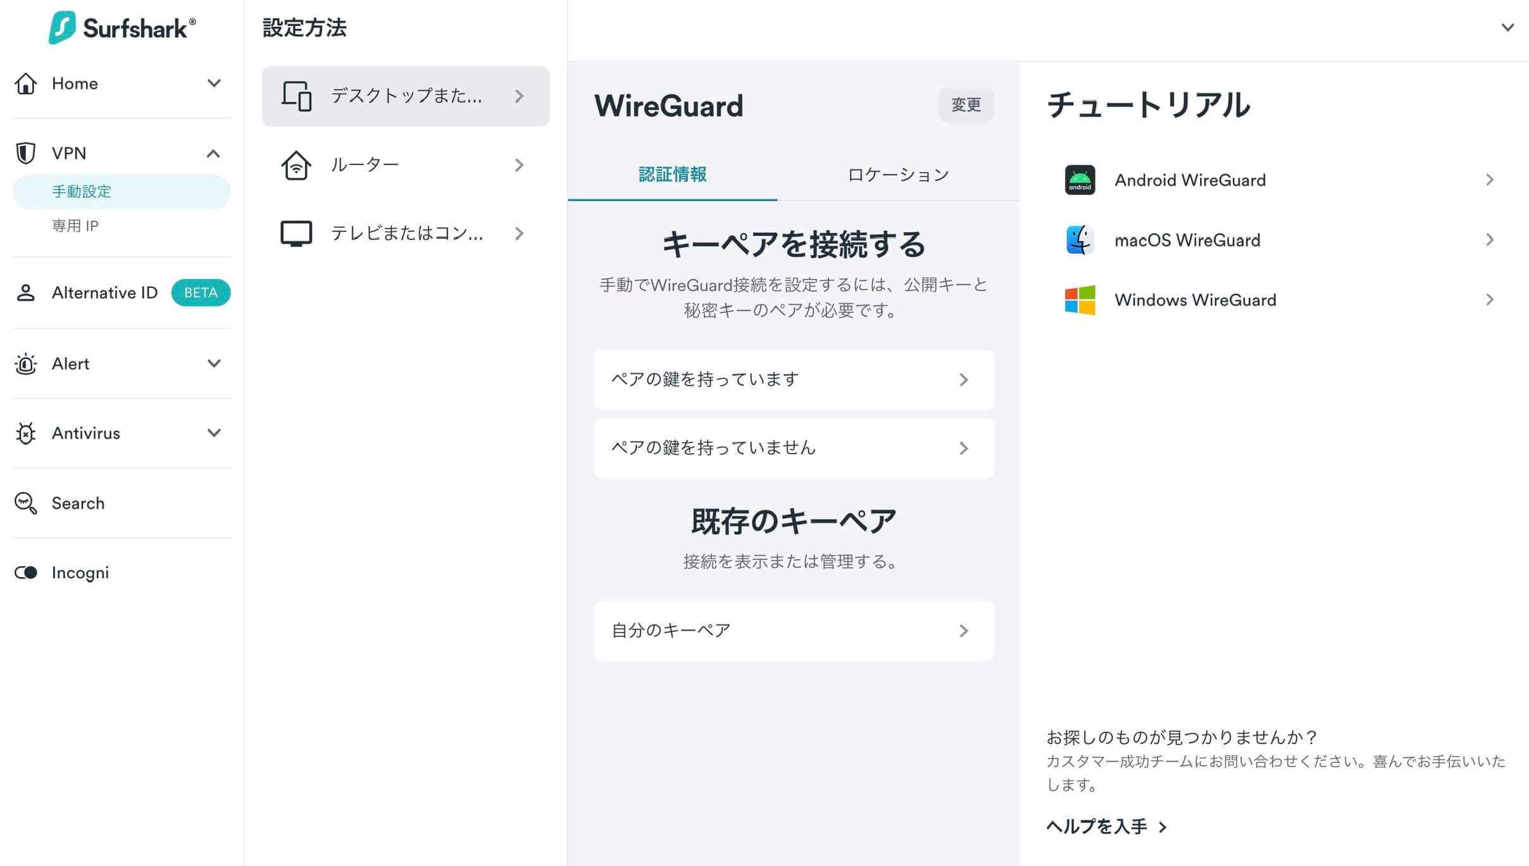Click the Surfshark logo

click(122, 28)
